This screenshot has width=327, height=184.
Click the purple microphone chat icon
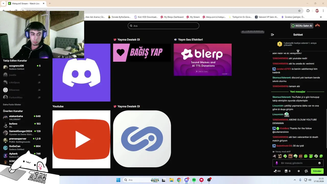pyautogui.click(x=277, y=163)
